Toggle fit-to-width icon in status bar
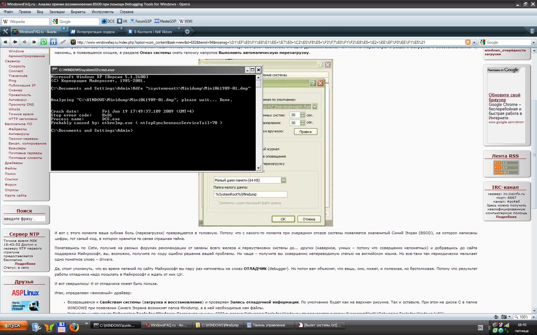Viewport: 537px width, 335px height. click(496, 317)
